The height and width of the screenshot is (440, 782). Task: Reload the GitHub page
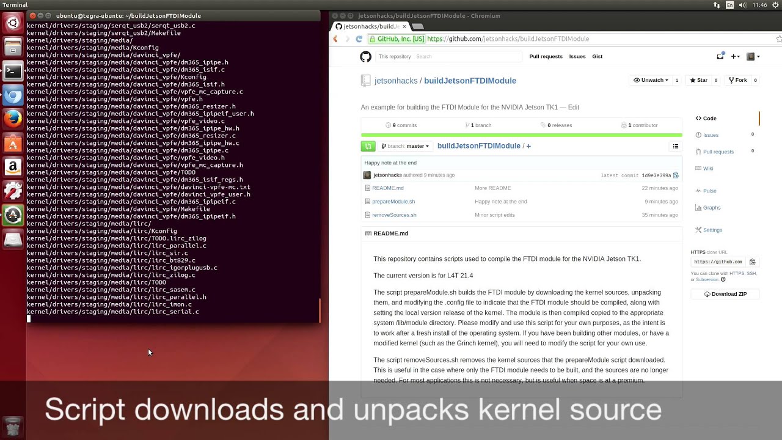point(359,38)
